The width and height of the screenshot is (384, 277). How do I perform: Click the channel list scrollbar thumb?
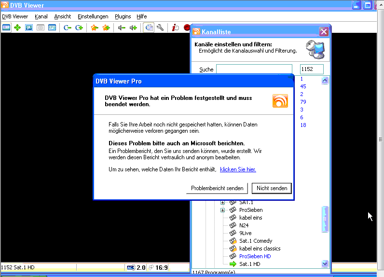coord(325,219)
